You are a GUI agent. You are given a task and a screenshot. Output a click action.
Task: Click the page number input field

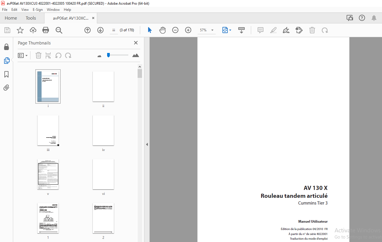click(114, 30)
